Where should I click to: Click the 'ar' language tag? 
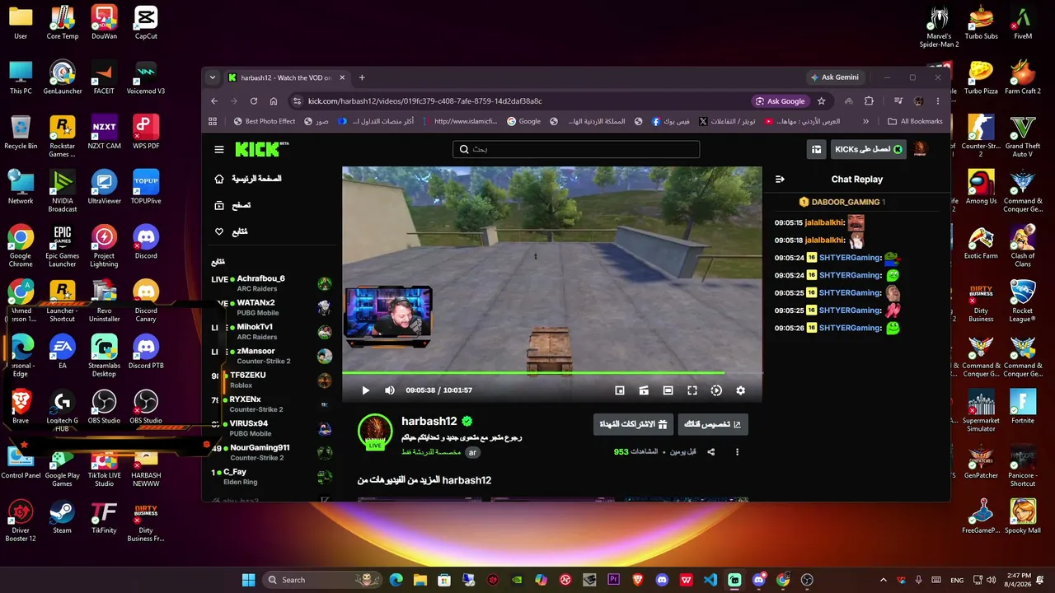coord(473,452)
